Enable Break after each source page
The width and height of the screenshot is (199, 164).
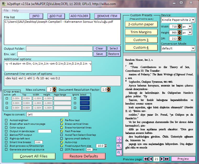(6, 124)
